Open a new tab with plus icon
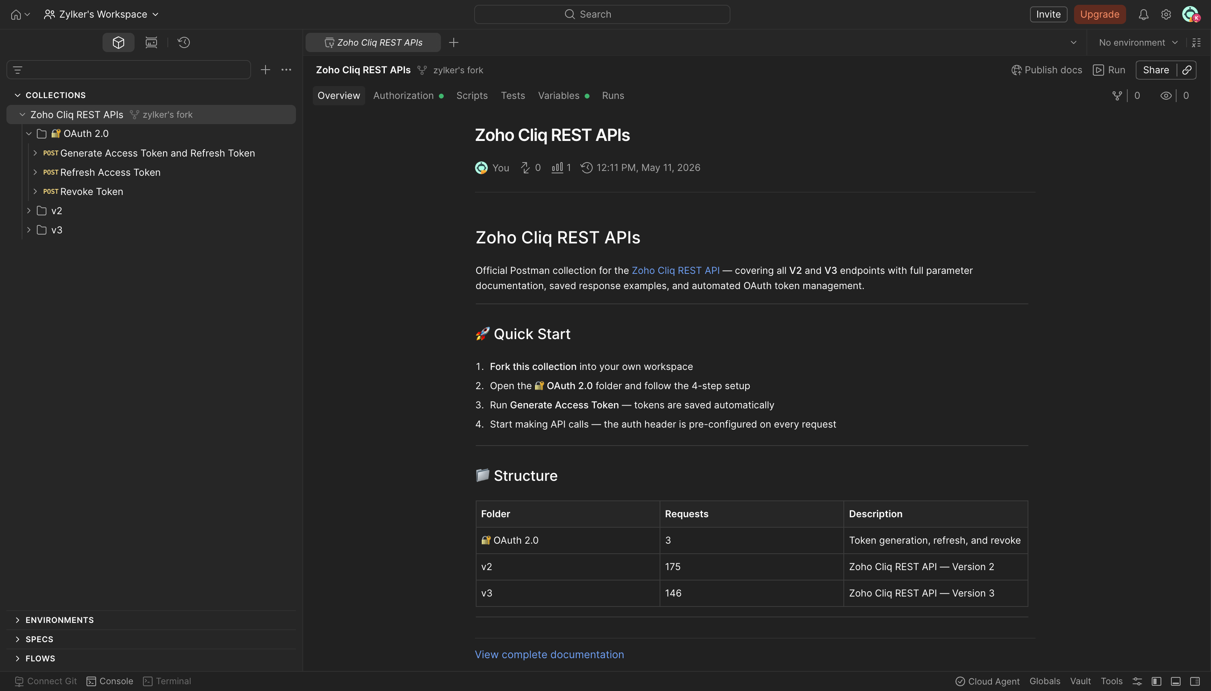The width and height of the screenshot is (1211, 691). (x=454, y=43)
